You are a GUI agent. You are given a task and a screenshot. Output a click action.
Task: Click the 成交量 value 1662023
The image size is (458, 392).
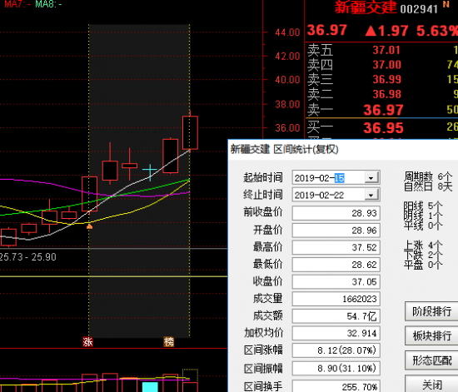coord(336,299)
